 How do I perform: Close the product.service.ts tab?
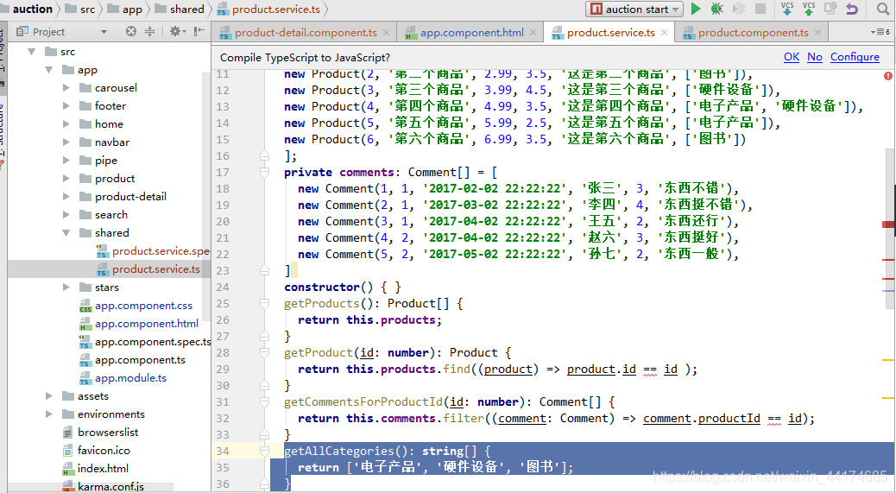tap(664, 33)
